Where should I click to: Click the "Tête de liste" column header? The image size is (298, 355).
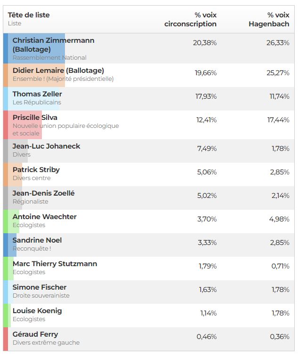pyautogui.click(x=29, y=15)
